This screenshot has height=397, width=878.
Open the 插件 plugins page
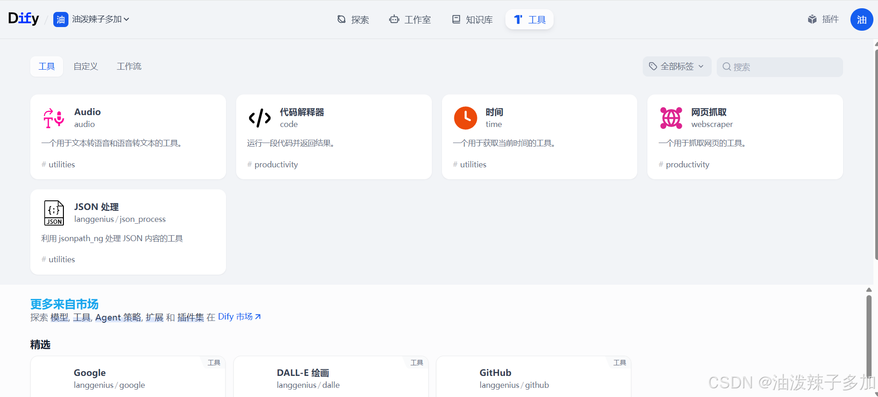click(823, 19)
